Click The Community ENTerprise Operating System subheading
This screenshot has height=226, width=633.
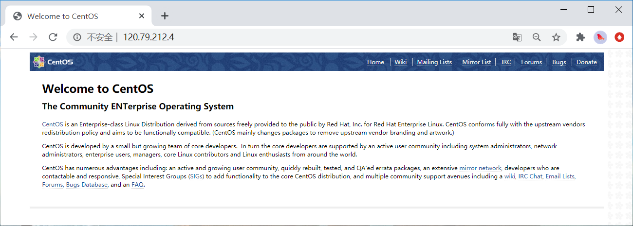tap(138, 106)
